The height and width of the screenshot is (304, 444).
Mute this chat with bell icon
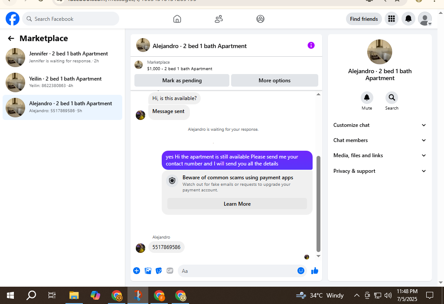click(x=367, y=98)
